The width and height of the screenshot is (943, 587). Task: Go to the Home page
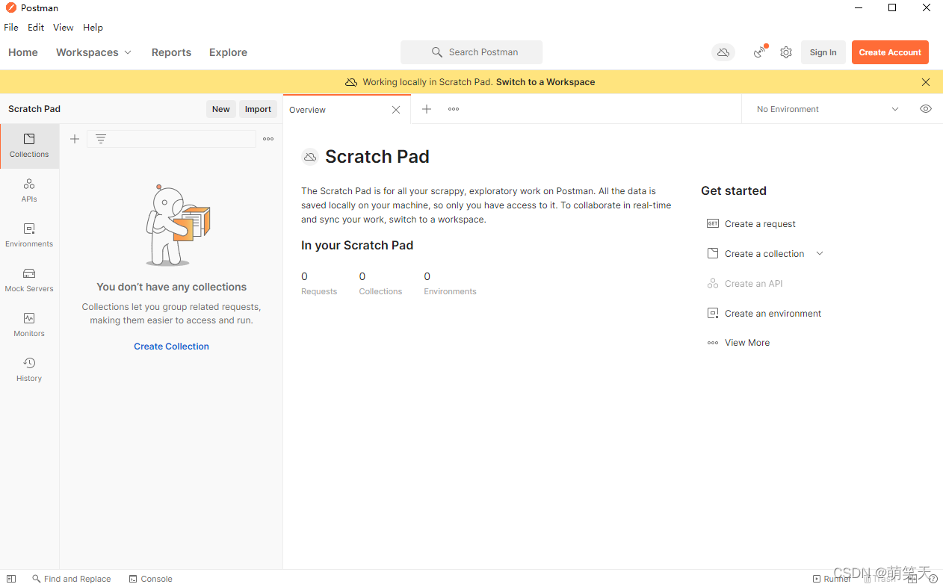click(23, 52)
